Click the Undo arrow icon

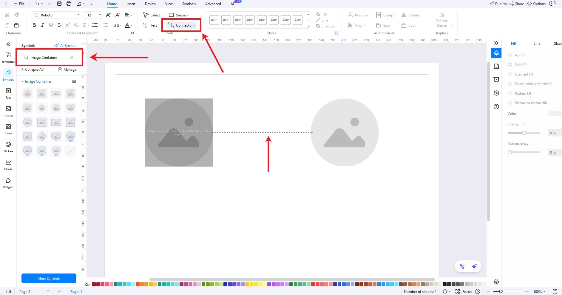(x=37, y=4)
